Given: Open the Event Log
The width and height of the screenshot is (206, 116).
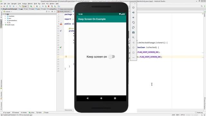Looking at the screenshot, I should pyautogui.click(x=199, y=112).
